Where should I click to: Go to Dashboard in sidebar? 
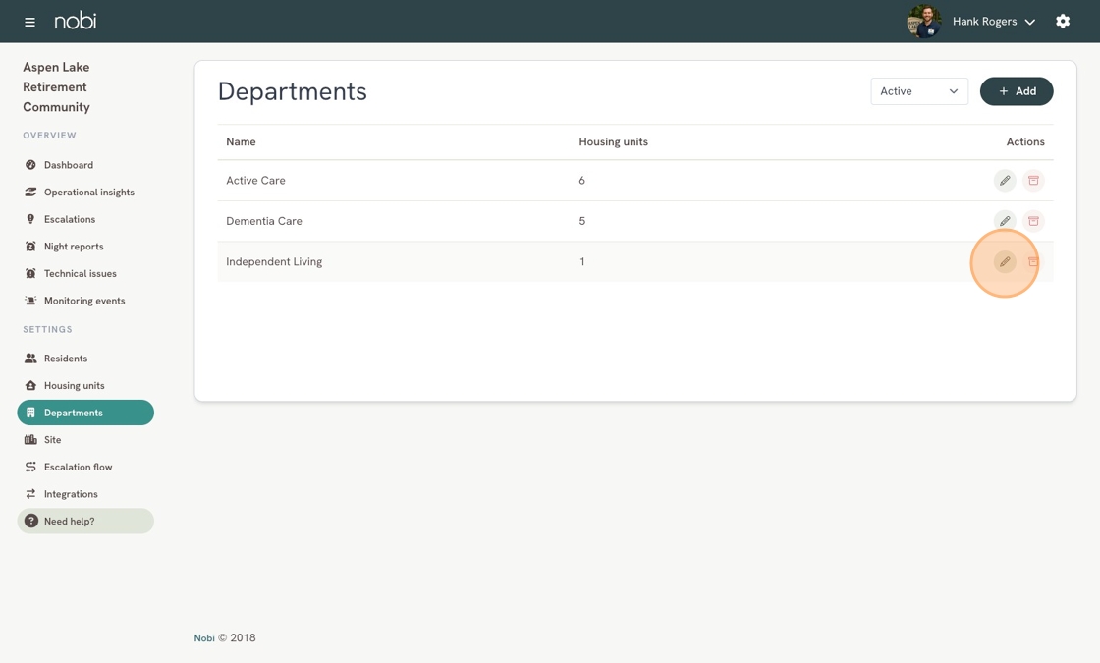pyautogui.click(x=68, y=165)
